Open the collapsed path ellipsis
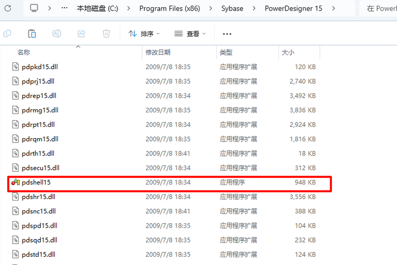 [x=65, y=8]
